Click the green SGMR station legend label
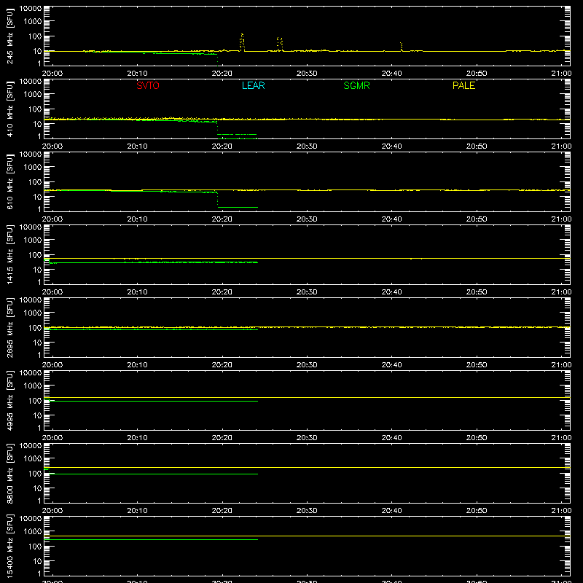 point(356,85)
